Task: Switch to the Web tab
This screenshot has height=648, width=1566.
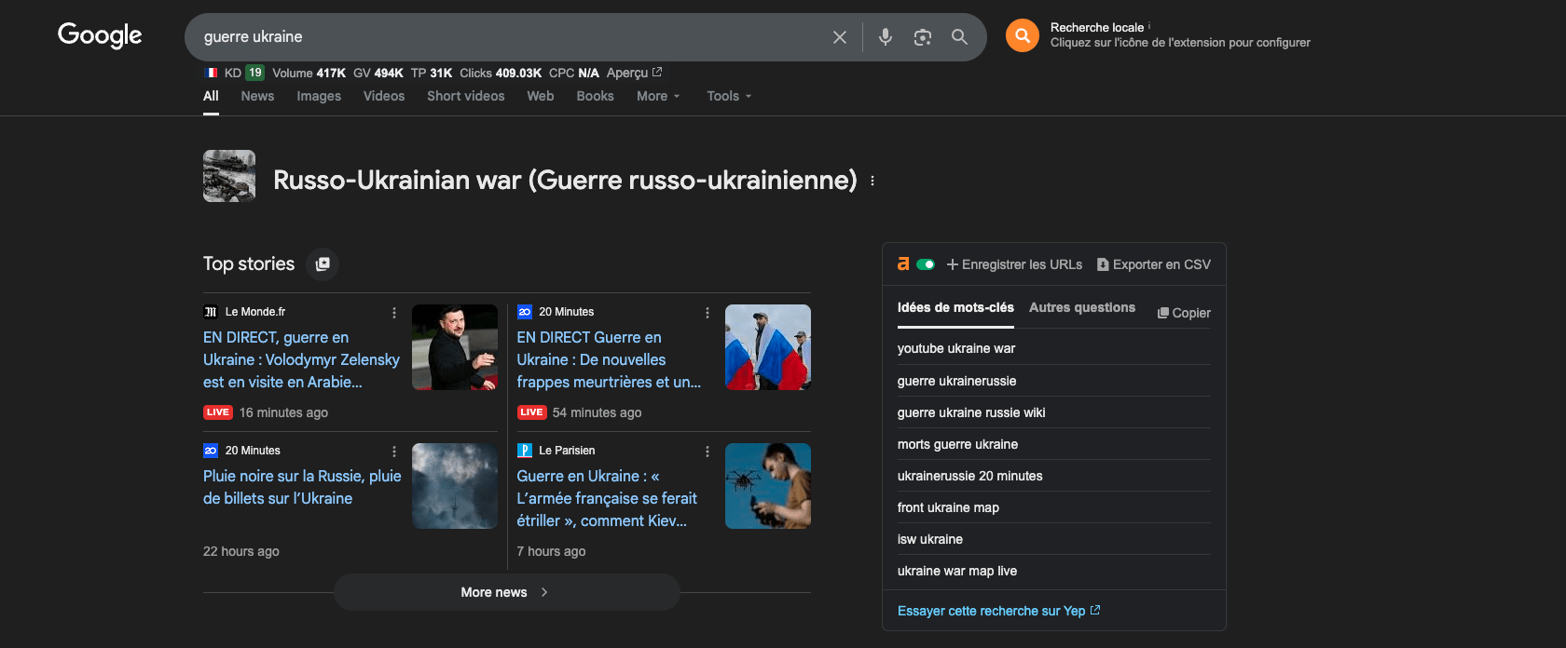Action: [x=541, y=96]
